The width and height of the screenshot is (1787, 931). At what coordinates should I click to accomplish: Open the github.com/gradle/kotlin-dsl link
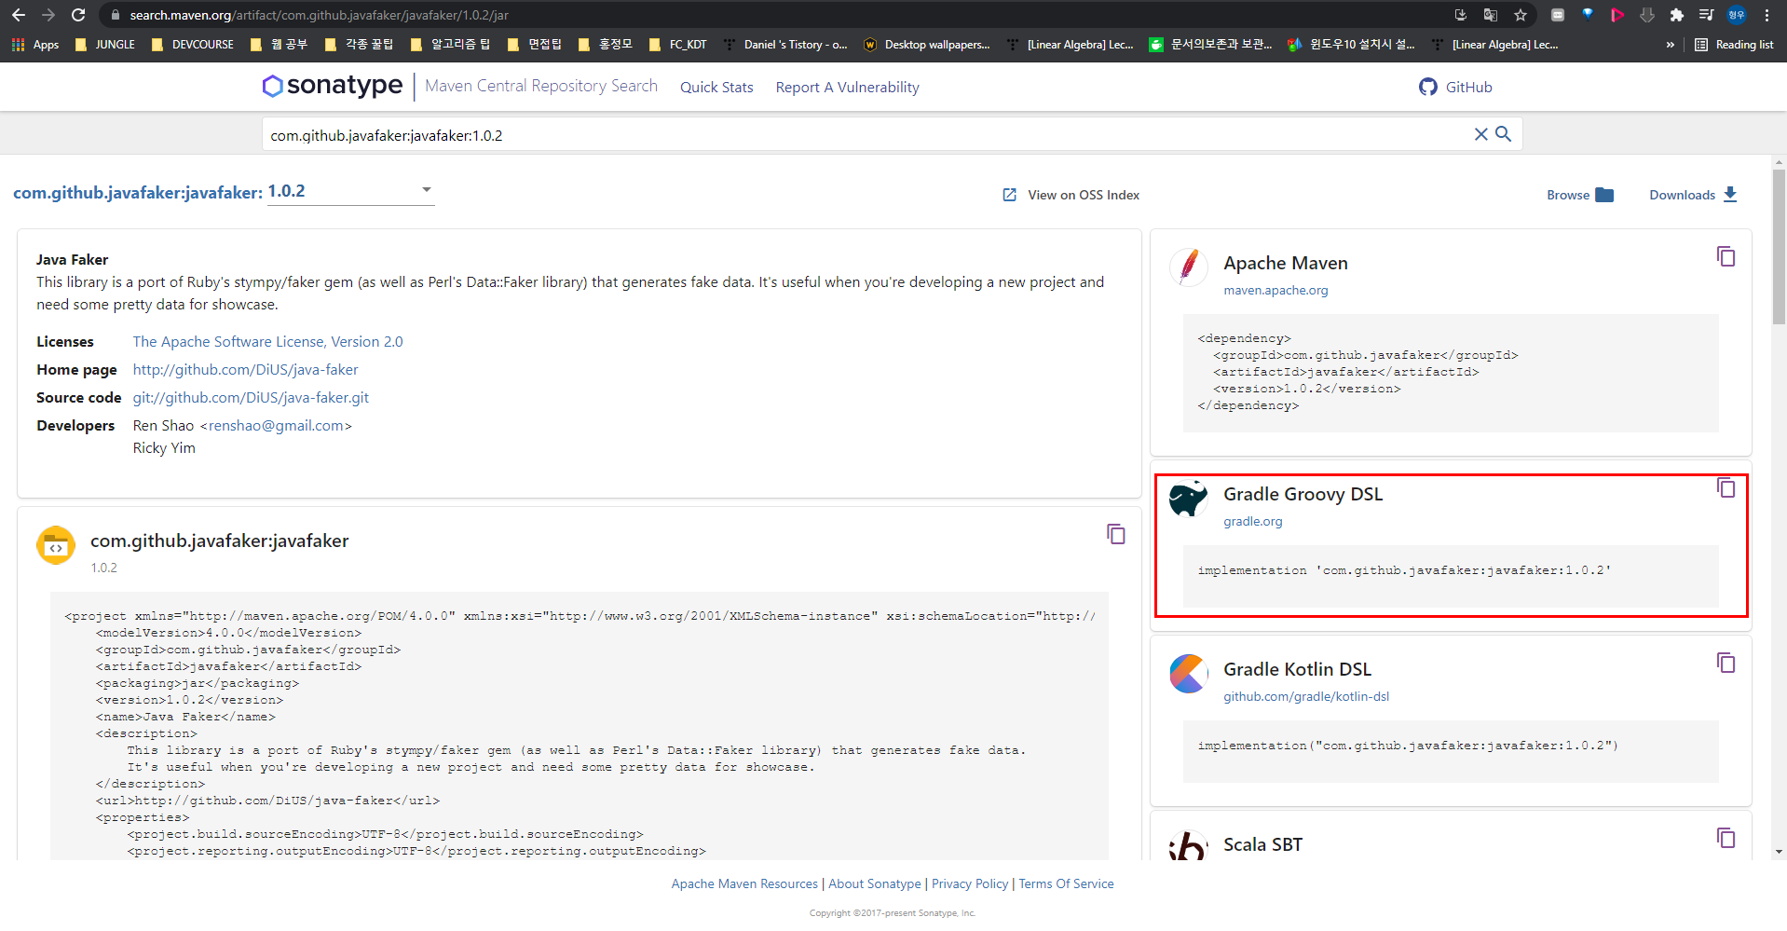pos(1306,697)
